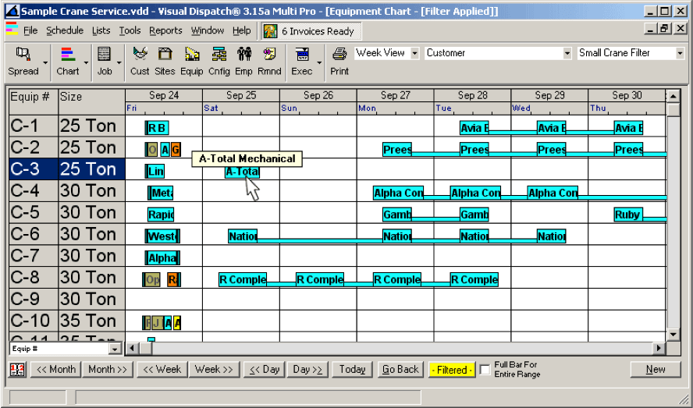The image size is (693, 408).
Task: Select the orange G job for C-2
Action: coord(176,150)
